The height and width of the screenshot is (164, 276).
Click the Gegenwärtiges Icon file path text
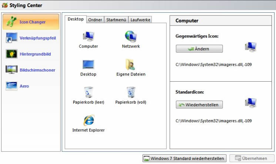(x=213, y=65)
